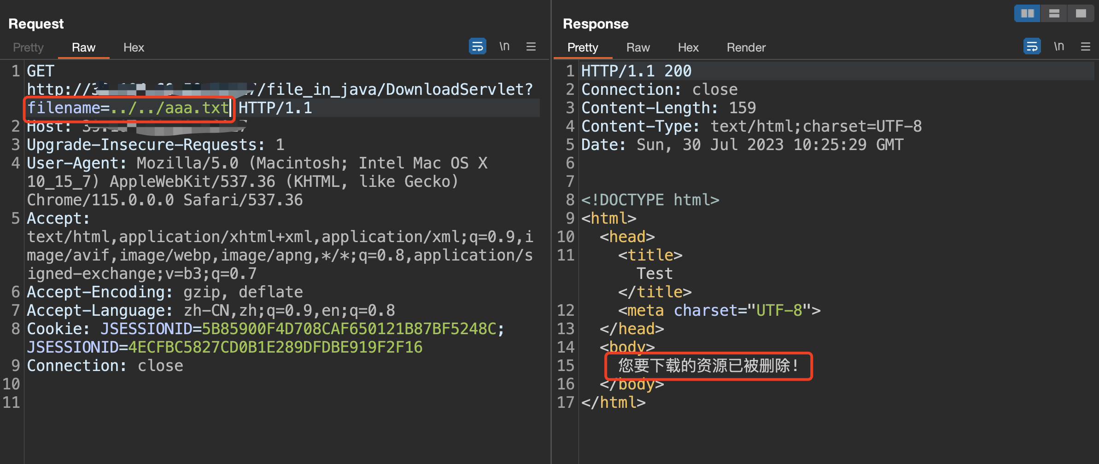Open Response panel hamburger options menu
Viewport: 1099px width, 464px height.
1086,46
